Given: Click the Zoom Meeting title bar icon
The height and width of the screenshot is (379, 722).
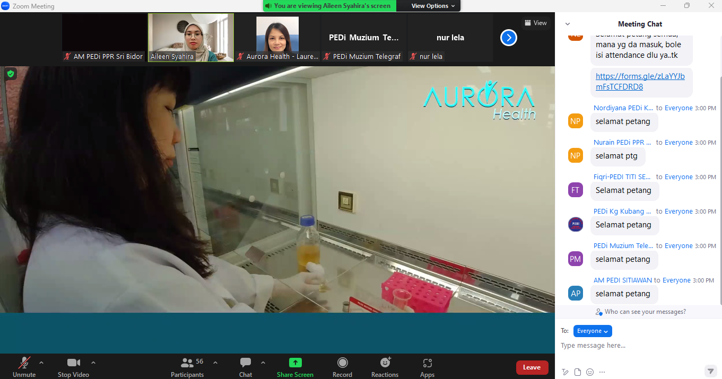Looking at the screenshot, I should (x=6, y=6).
